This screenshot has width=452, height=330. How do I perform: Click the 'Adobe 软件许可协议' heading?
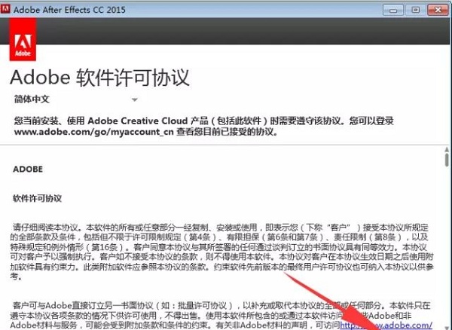(x=99, y=78)
